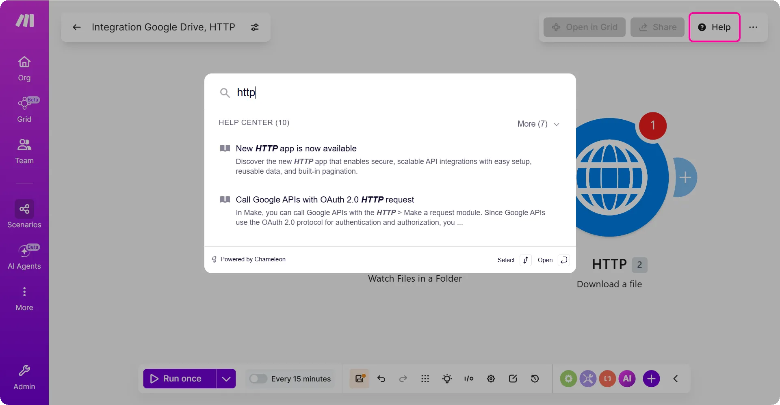780x405 pixels.
Task: Click the Help button
Action: click(x=715, y=27)
